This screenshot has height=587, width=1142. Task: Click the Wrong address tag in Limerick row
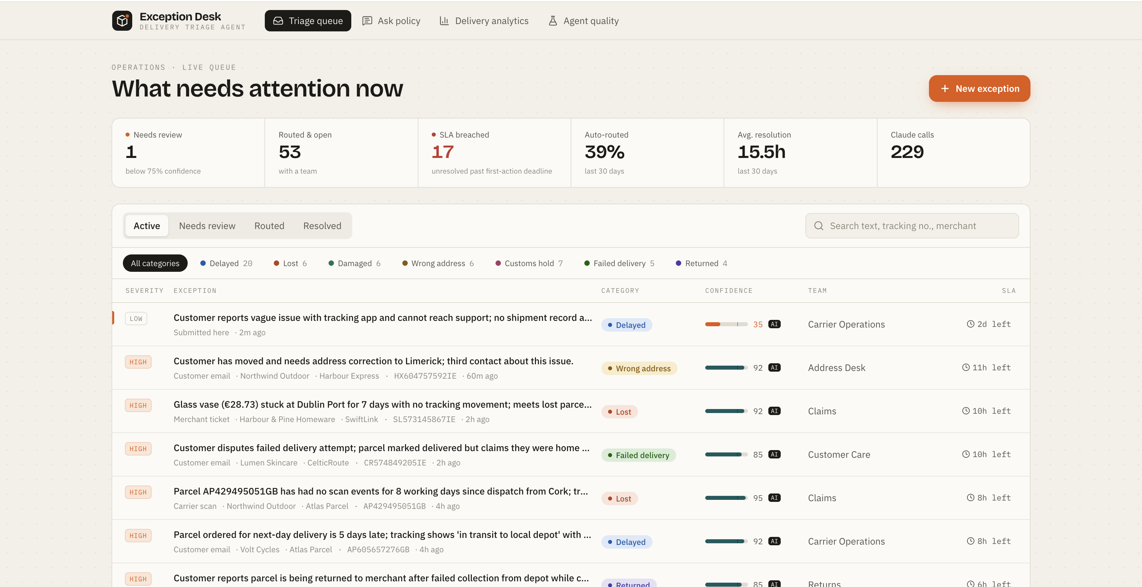[x=639, y=368]
